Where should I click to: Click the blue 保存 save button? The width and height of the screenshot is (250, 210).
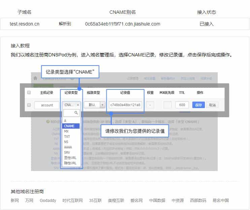[x=199, y=105]
